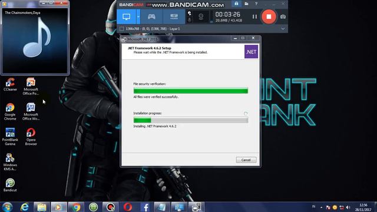The height and width of the screenshot is (212, 377).
Task: Select the PointBlank Garena shortcut
Action: pos(10,137)
